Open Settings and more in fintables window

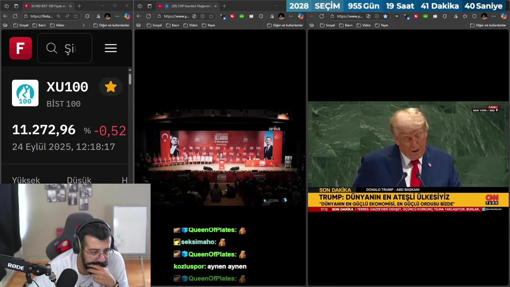point(117,16)
